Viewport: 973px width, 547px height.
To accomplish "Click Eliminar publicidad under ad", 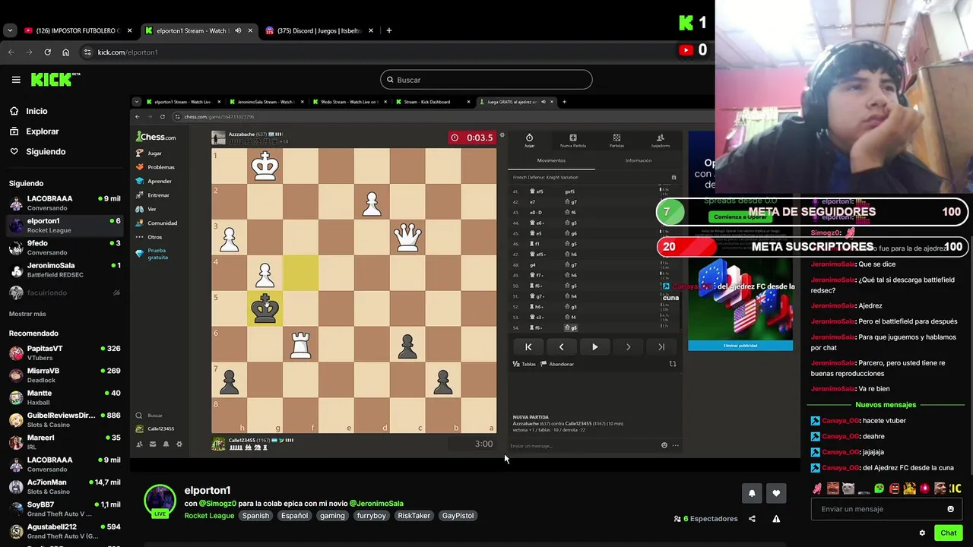I will click(x=740, y=346).
